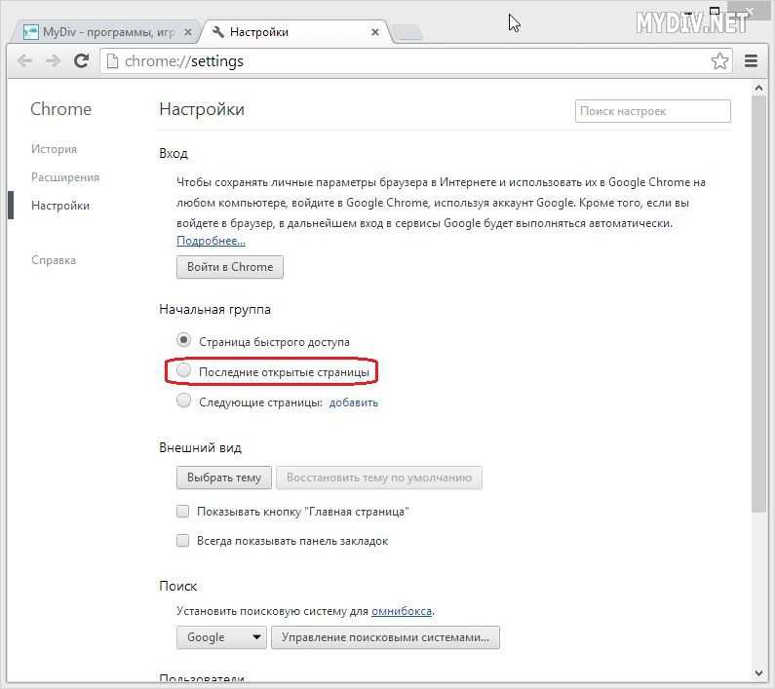Switch to the Настройки tab
Image resolution: width=775 pixels, height=689 pixels.
point(294,32)
